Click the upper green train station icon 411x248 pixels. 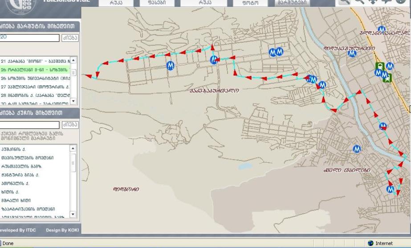coord(379,66)
